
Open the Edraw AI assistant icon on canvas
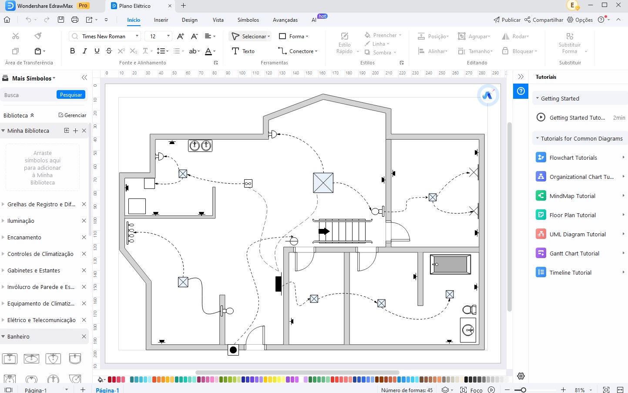[x=487, y=95]
